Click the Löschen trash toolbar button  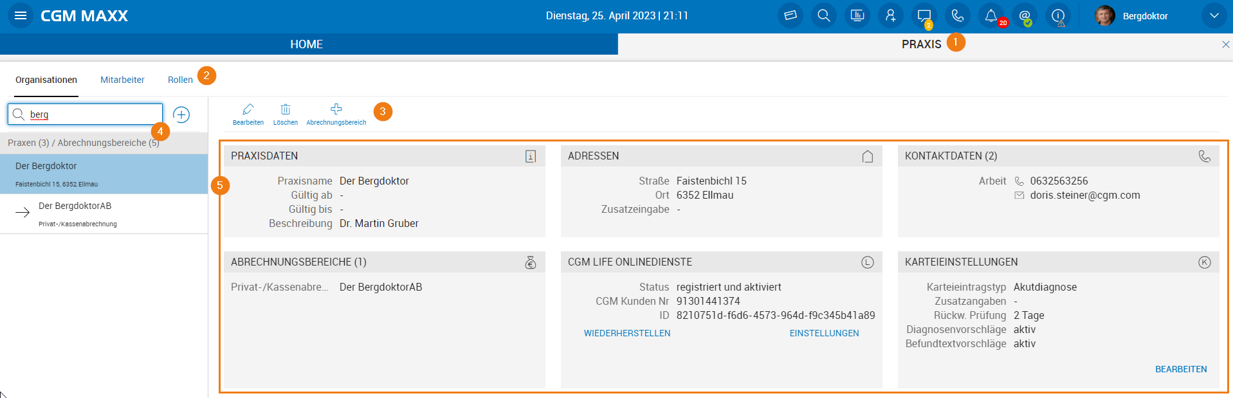[286, 114]
